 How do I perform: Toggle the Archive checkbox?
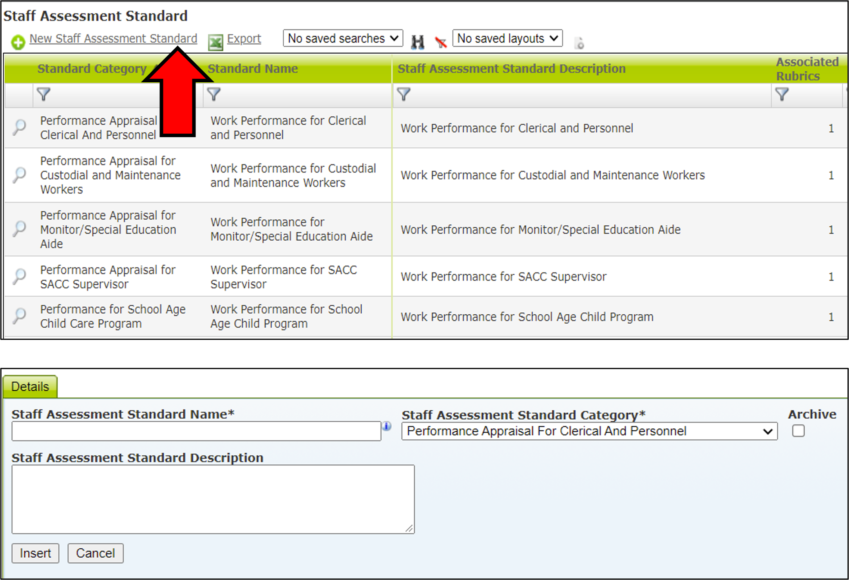coord(798,431)
